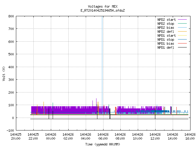Viewport: 196px width, 147px height.
Task: Click the red NPD1 bias legend line
Action: coord(183,43)
